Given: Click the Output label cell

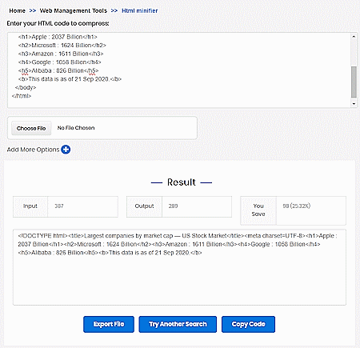Looking at the screenshot, I should tap(144, 206).
